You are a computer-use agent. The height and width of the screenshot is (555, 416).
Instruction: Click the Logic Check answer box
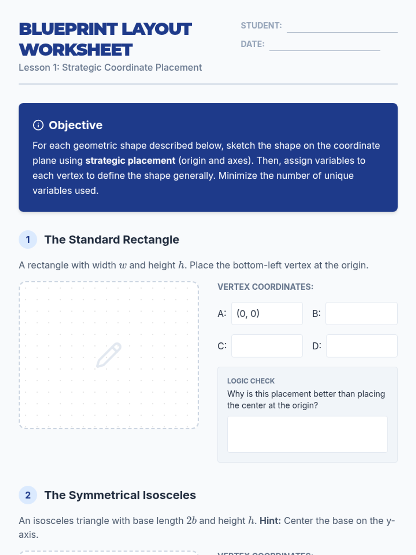(307, 434)
